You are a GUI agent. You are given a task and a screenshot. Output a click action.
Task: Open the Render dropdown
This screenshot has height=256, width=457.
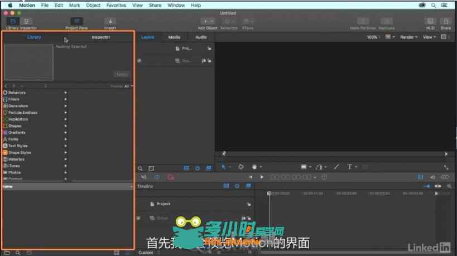click(408, 37)
